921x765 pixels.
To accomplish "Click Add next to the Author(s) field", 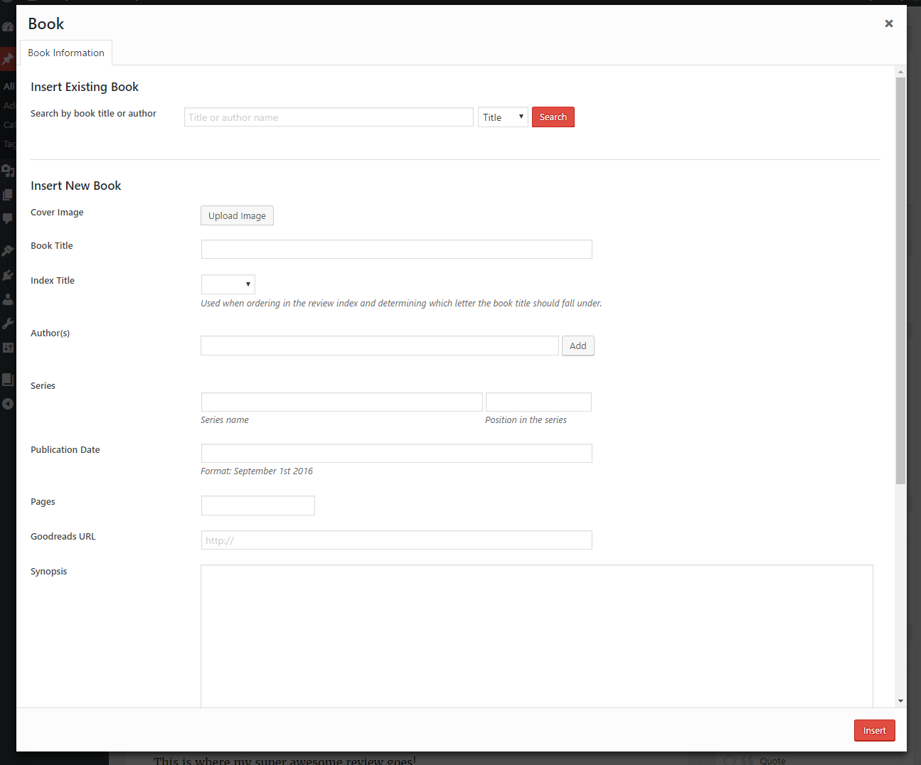I will pyautogui.click(x=577, y=346).
